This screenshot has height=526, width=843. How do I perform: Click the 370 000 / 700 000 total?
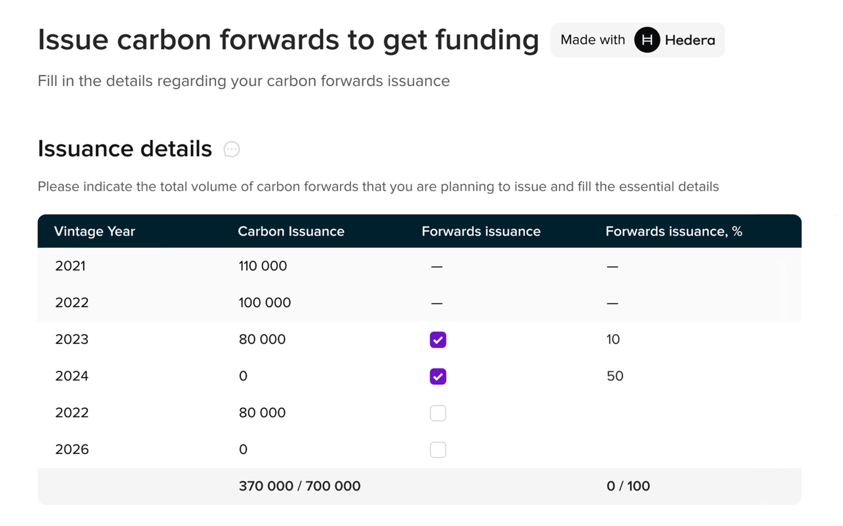(x=300, y=486)
